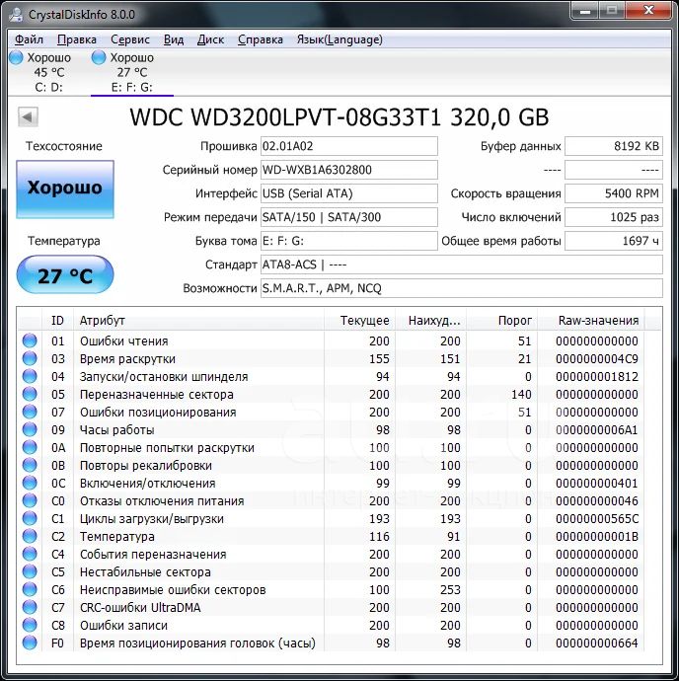Click status circle for Переназначенные сектора row
The width and height of the screenshot is (679, 681).
(30, 394)
